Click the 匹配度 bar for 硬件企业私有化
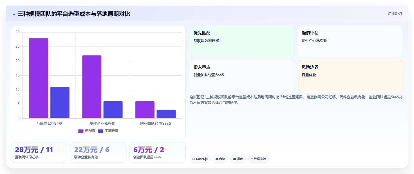 click(92, 87)
